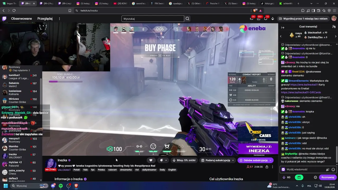The width and height of the screenshot is (338, 190).
Task: Click the bundle donation goal progress bar
Action: pos(65,82)
